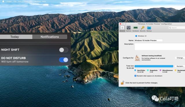Click the 'NIGHT SHIFT' label
This screenshot has height=107, width=185.
click(10, 50)
